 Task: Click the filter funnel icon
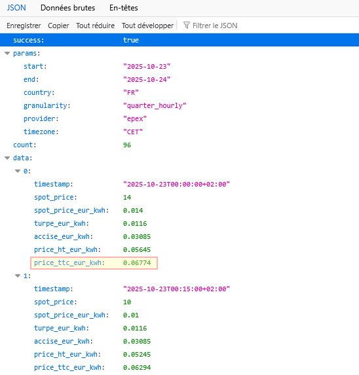(x=187, y=26)
